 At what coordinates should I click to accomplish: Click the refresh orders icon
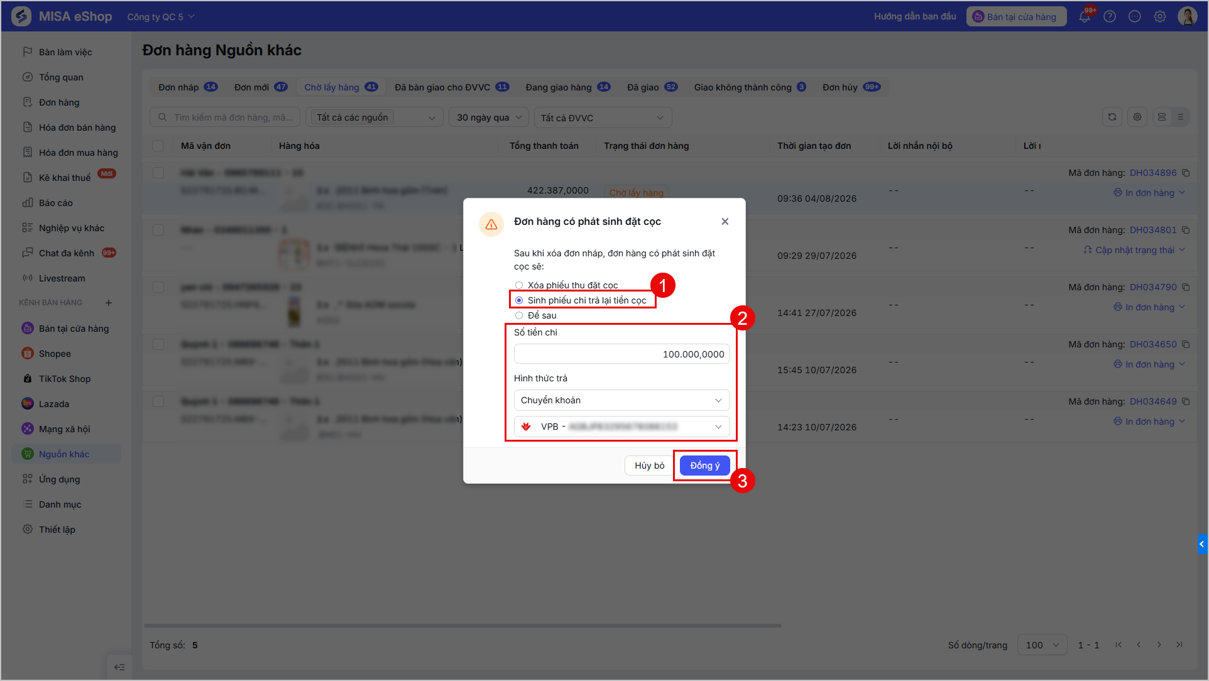coord(1112,117)
